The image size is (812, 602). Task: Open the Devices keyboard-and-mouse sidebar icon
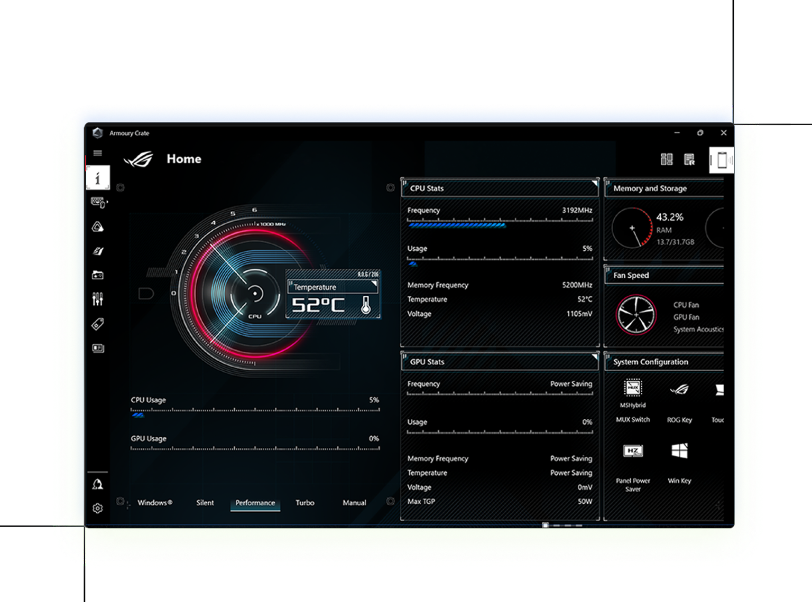tap(98, 202)
